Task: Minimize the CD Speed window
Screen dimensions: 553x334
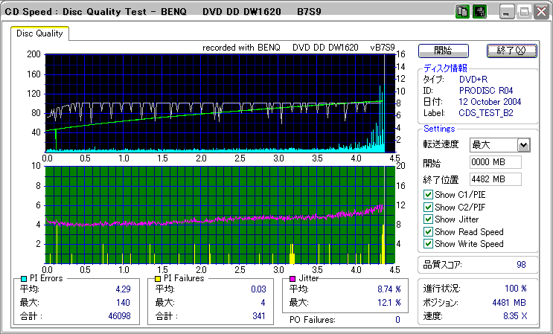Action: click(506, 12)
